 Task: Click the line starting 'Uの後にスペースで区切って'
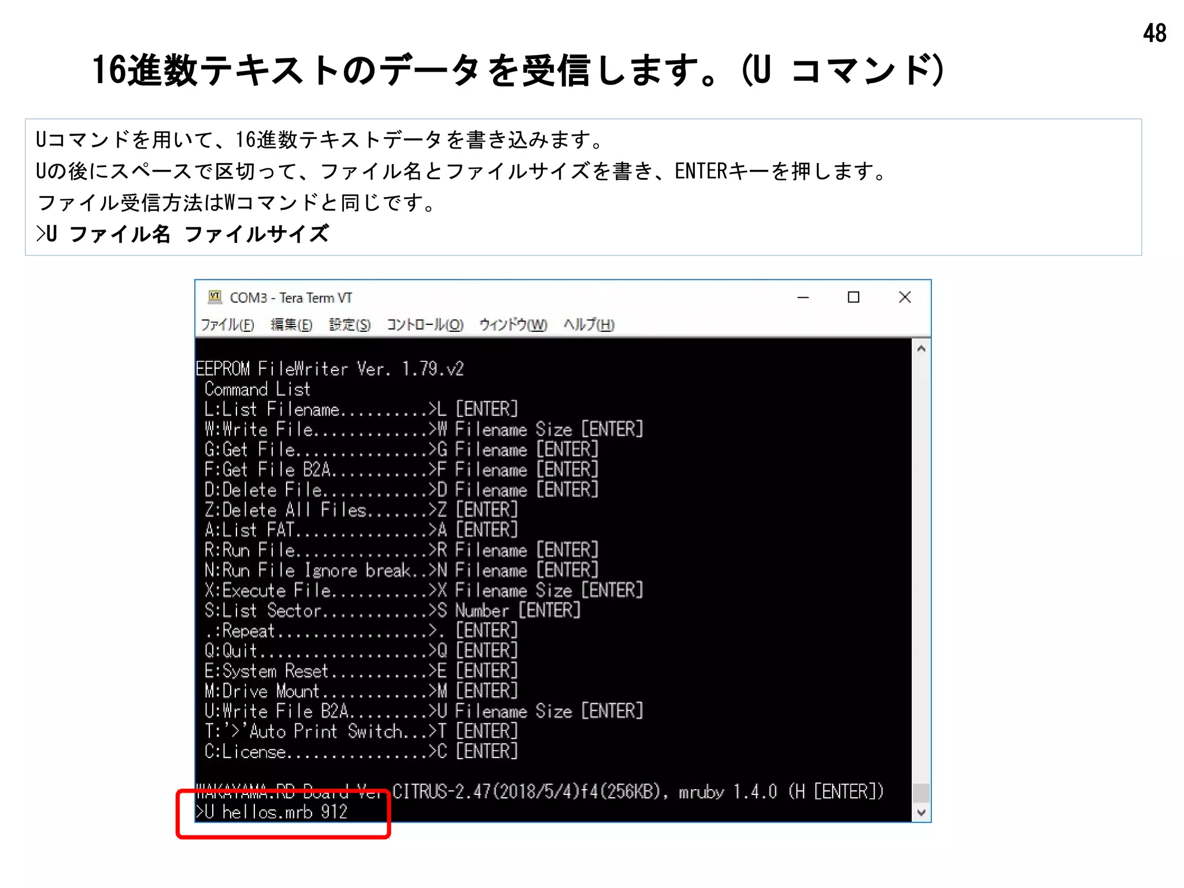pos(462,171)
